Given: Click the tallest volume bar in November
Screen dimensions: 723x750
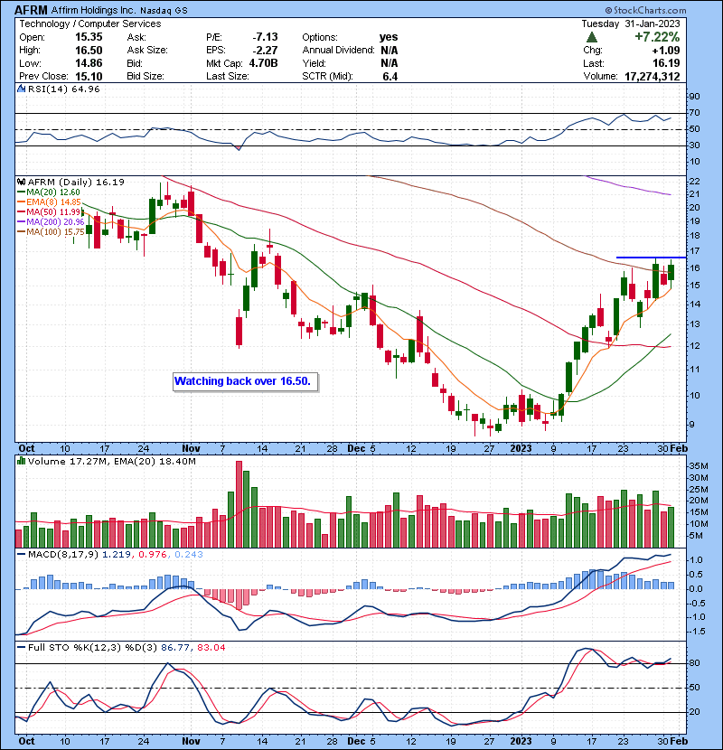Looking at the screenshot, I should (239, 504).
